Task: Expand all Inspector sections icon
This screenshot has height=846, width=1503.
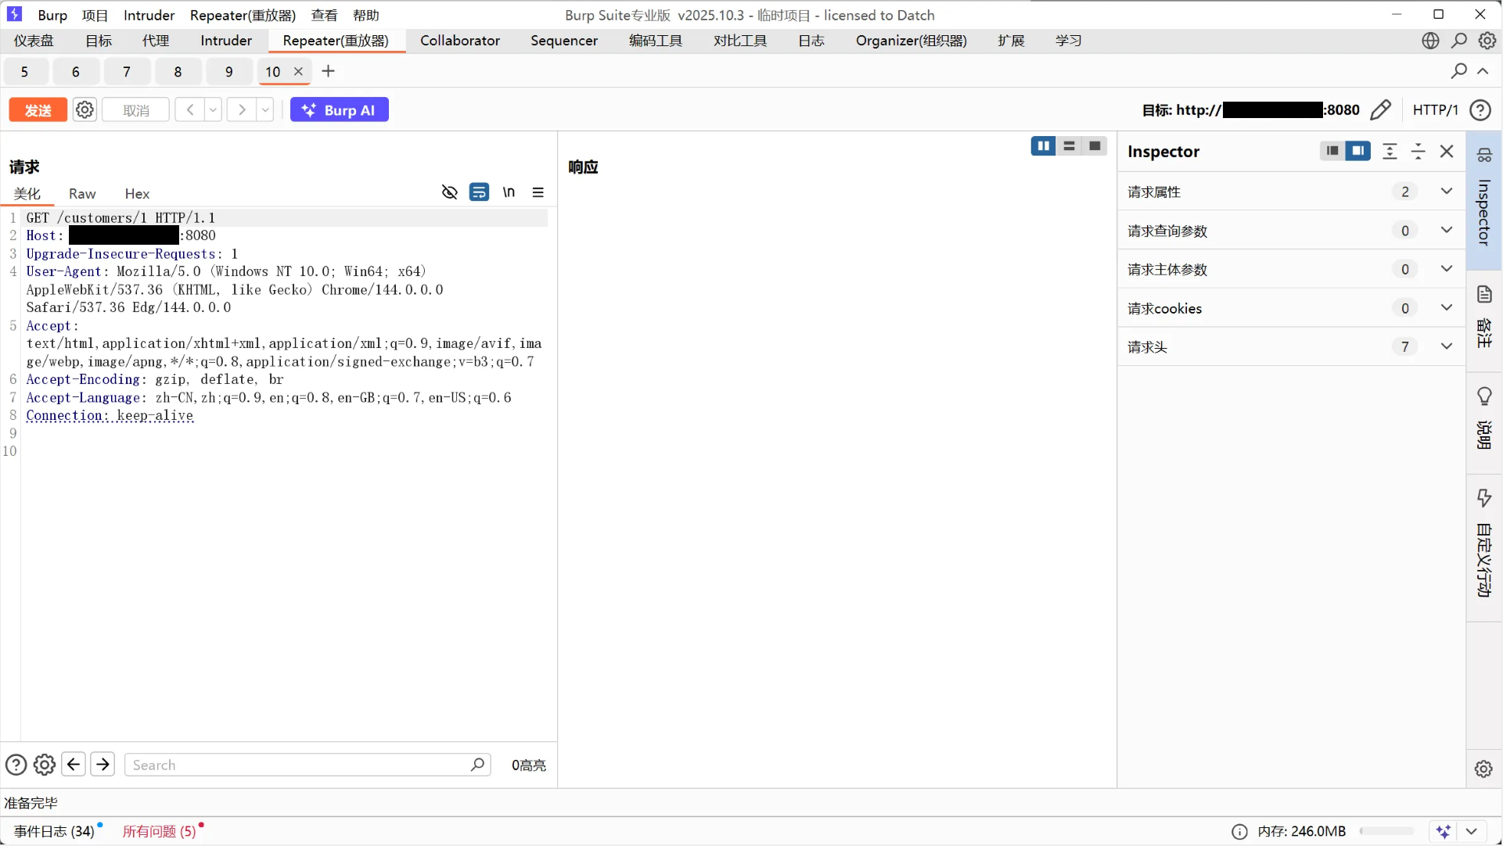Action: [x=1390, y=152]
